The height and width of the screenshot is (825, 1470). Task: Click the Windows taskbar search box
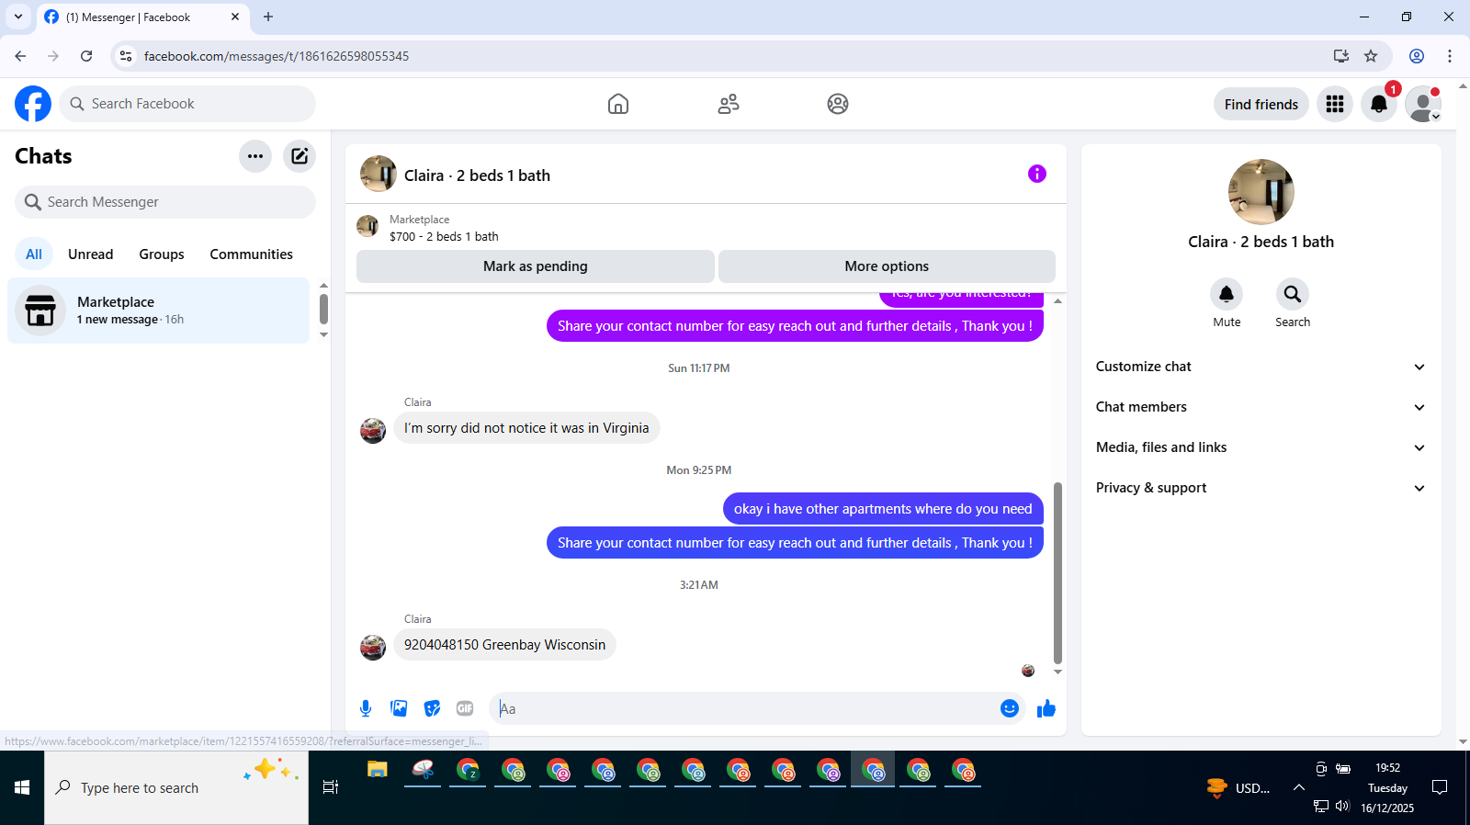coord(176,787)
